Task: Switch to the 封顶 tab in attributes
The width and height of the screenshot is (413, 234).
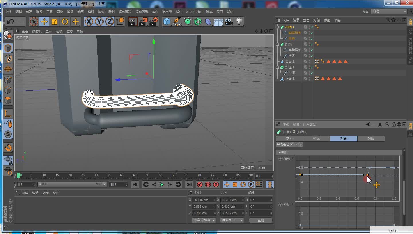Action: 371,139
